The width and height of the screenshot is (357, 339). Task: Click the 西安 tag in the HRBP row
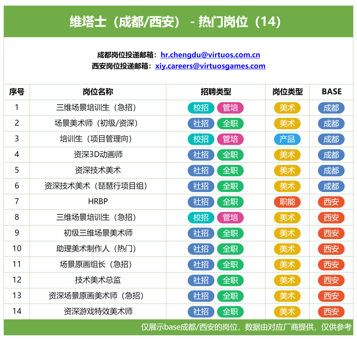(331, 202)
